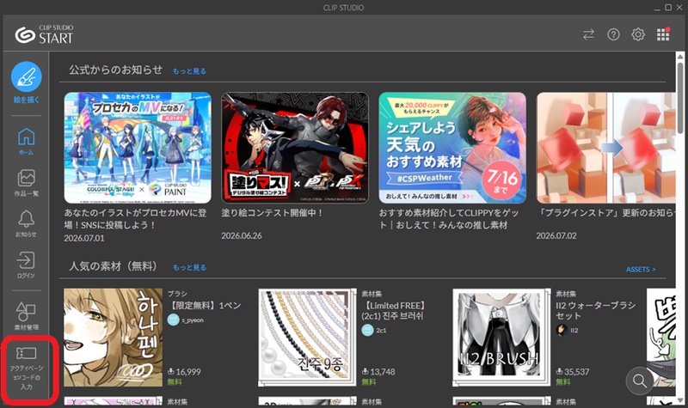The width and height of the screenshot is (688, 408).
Task: Open headline あなたのイラストがプロセカMVに登場
Action: click(x=135, y=219)
